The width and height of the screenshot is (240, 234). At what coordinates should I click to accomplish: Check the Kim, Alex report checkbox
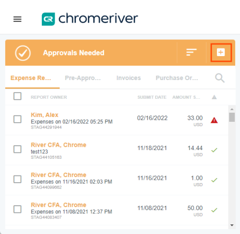pos(17,119)
